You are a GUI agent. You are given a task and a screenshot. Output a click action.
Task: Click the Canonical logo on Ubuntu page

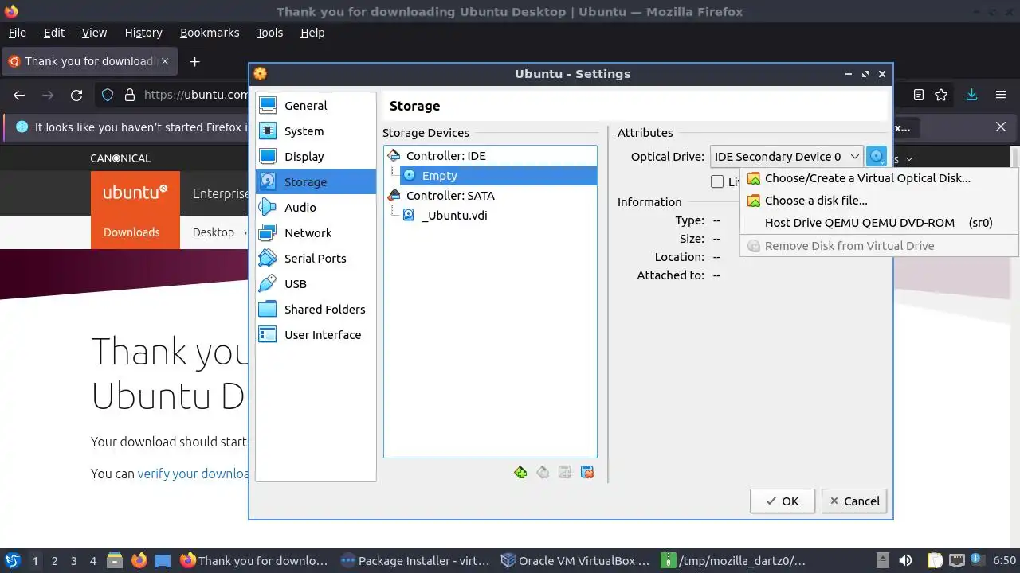click(120, 158)
